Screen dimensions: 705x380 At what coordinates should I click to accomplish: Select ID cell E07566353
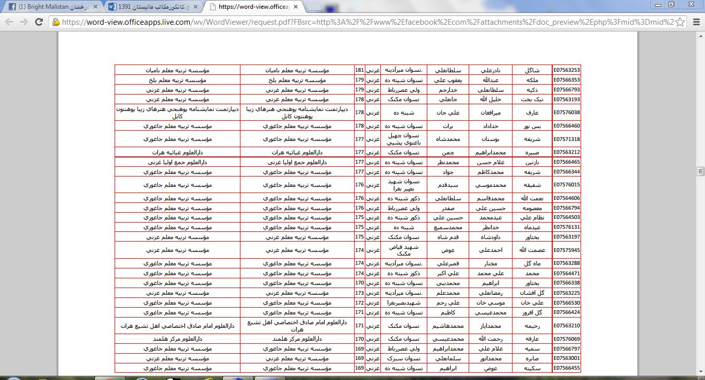pos(566,80)
